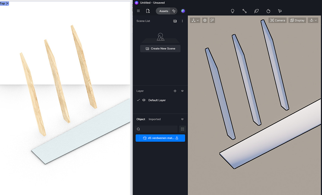The image size is (322, 195).
Task: Open the Scene List options menu
Action: (x=182, y=21)
